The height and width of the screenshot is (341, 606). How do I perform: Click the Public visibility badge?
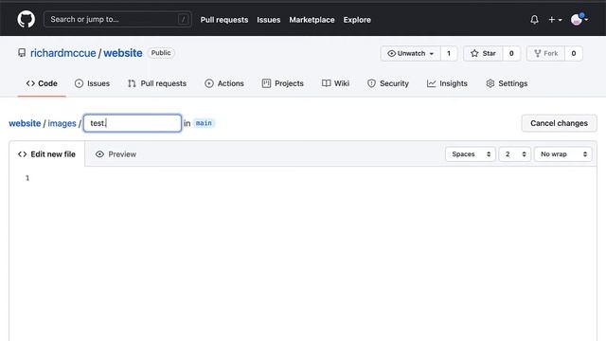(161, 53)
